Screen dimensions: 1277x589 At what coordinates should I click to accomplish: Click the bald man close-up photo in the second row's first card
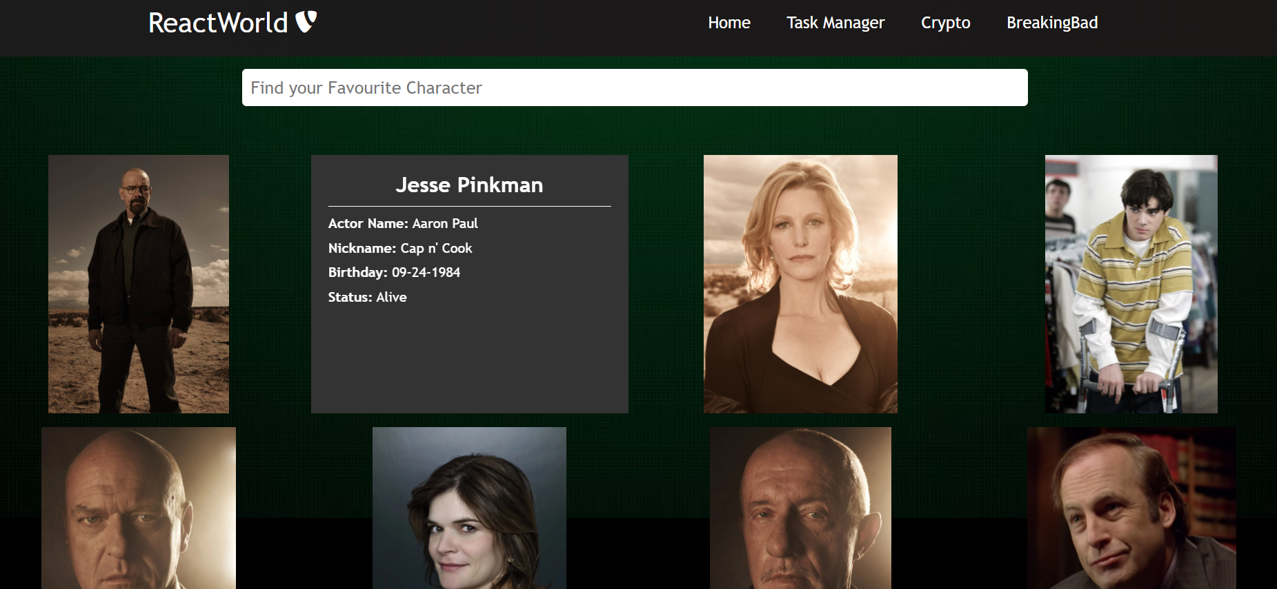[139, 508]
